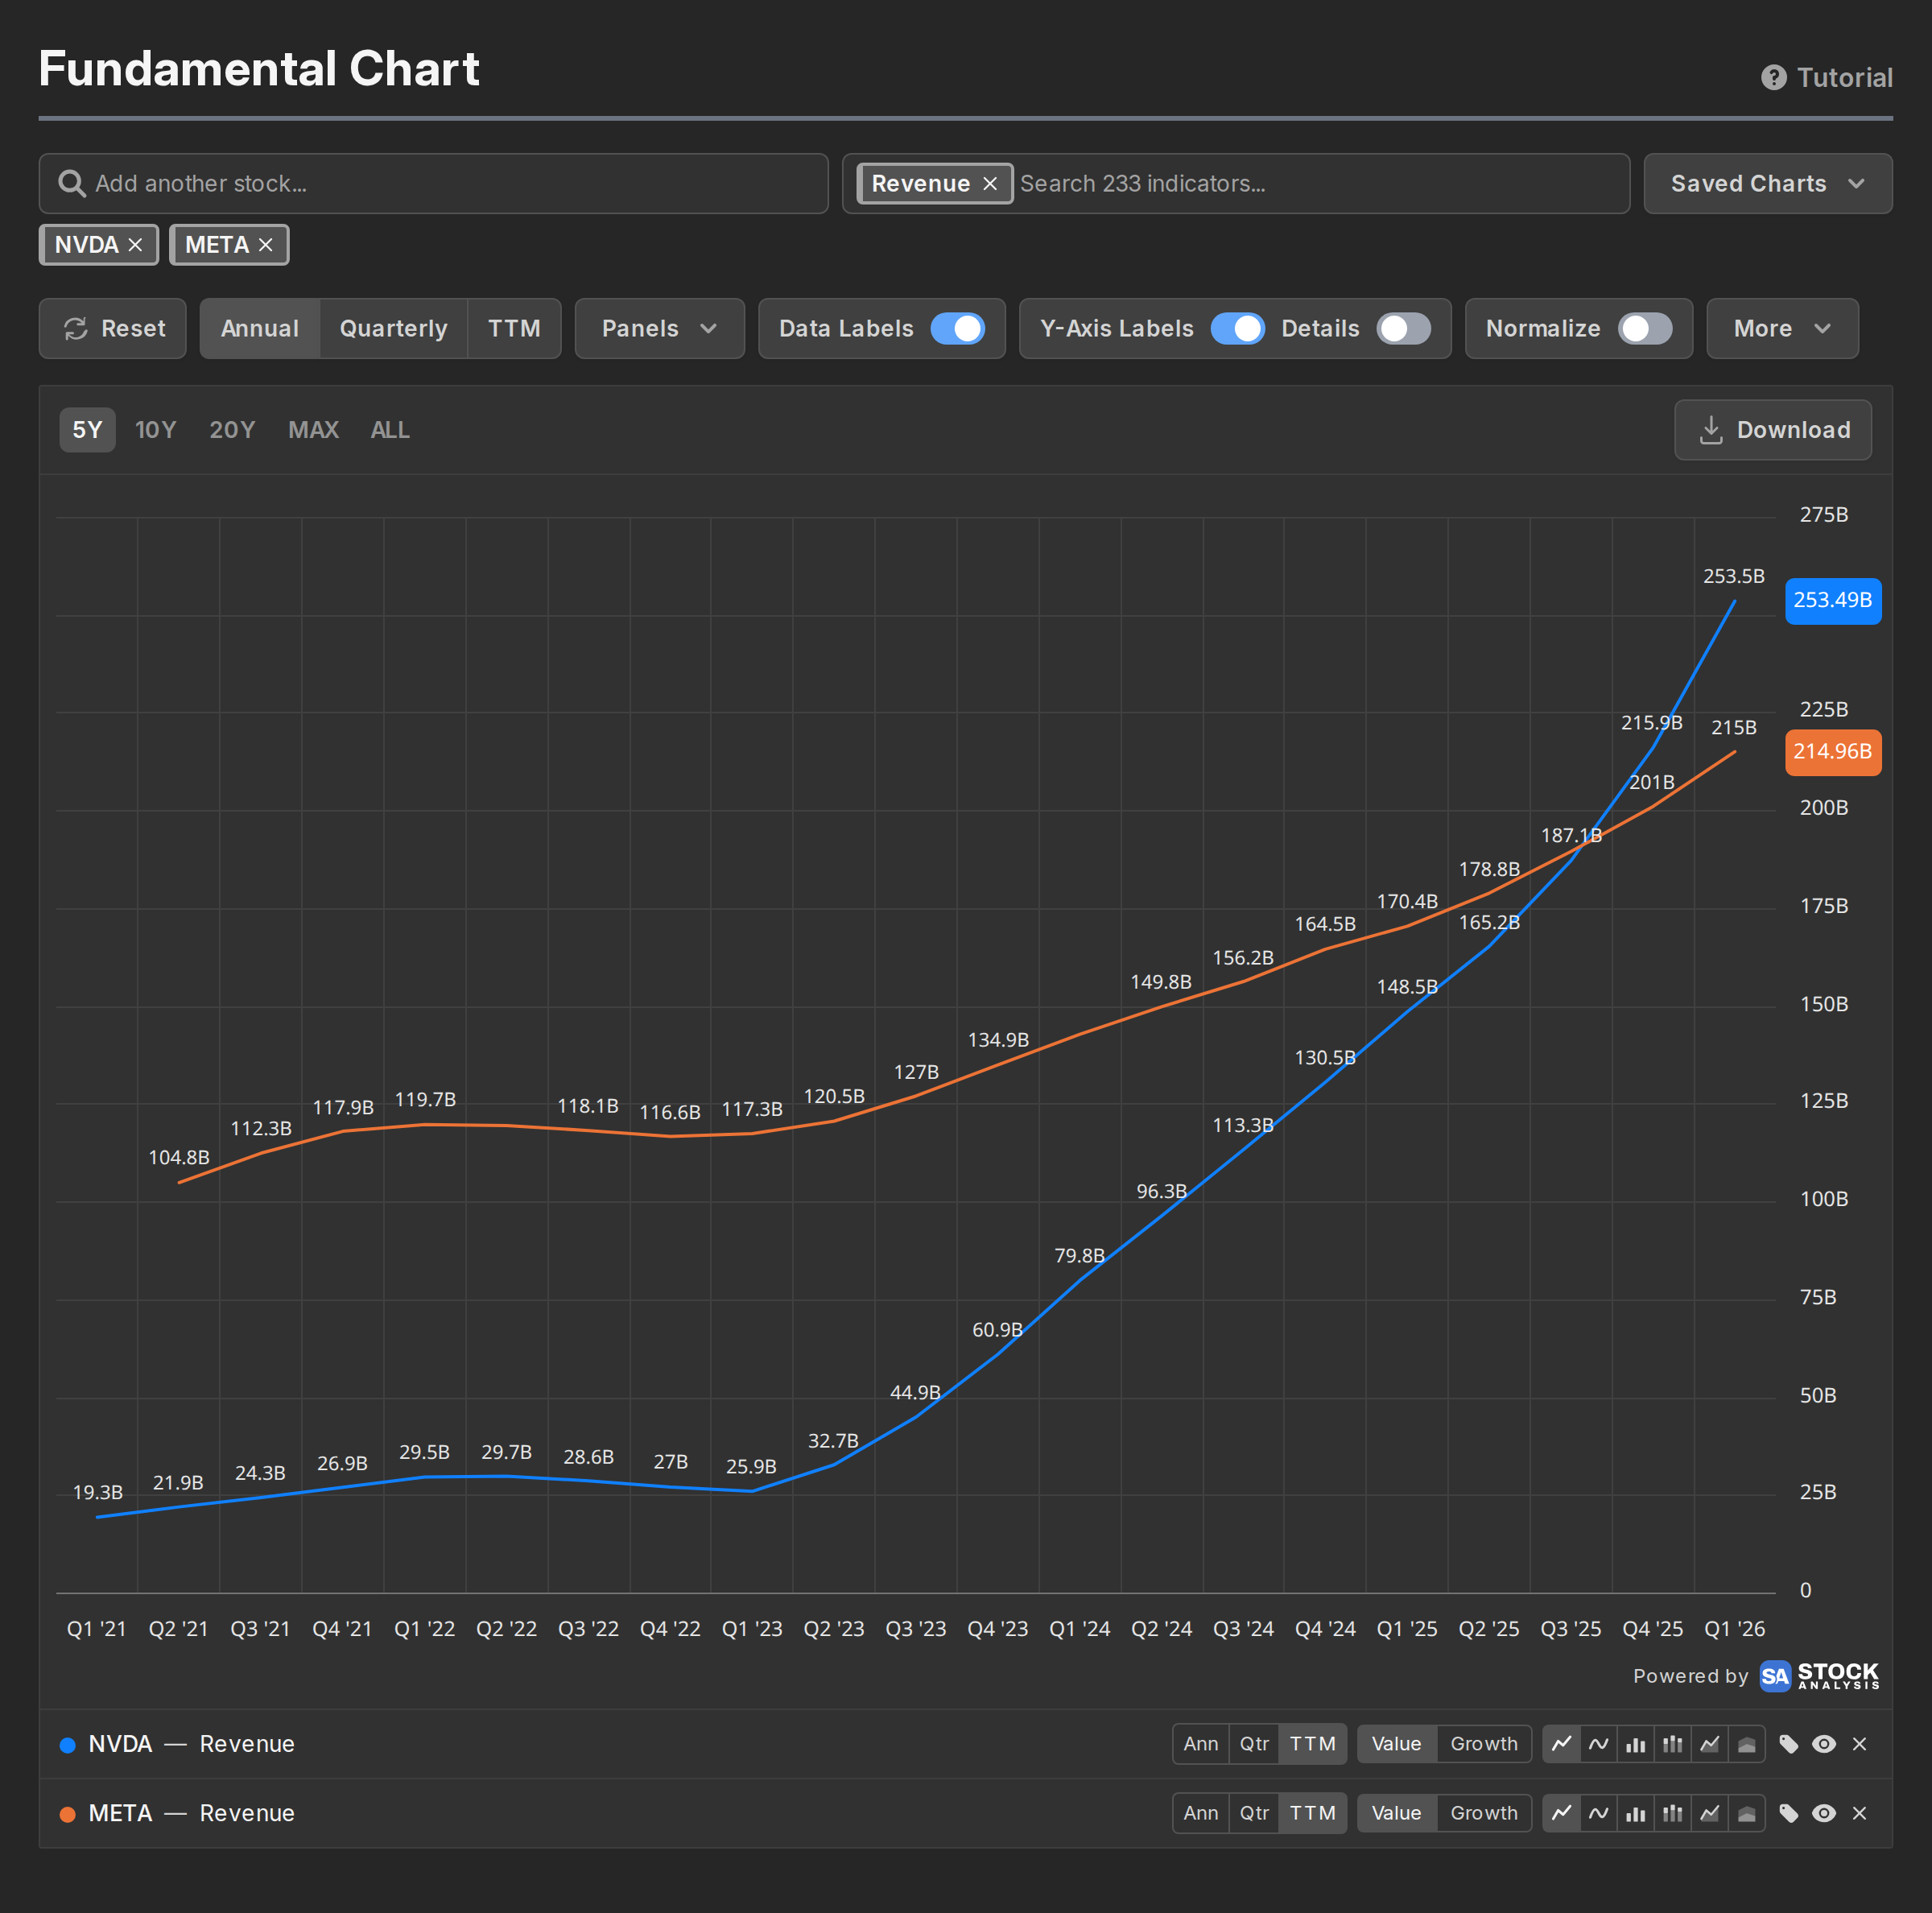Click the Stock Analysis logo
Viewport: 1932px width, 1913px height.
coord(1818,1676)
